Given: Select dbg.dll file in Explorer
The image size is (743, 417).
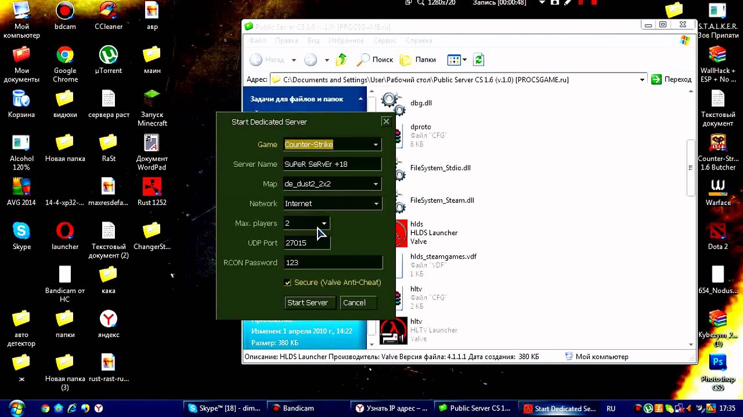Looking at the screenshot, I should pyautogui.click(x=406, y=103).
